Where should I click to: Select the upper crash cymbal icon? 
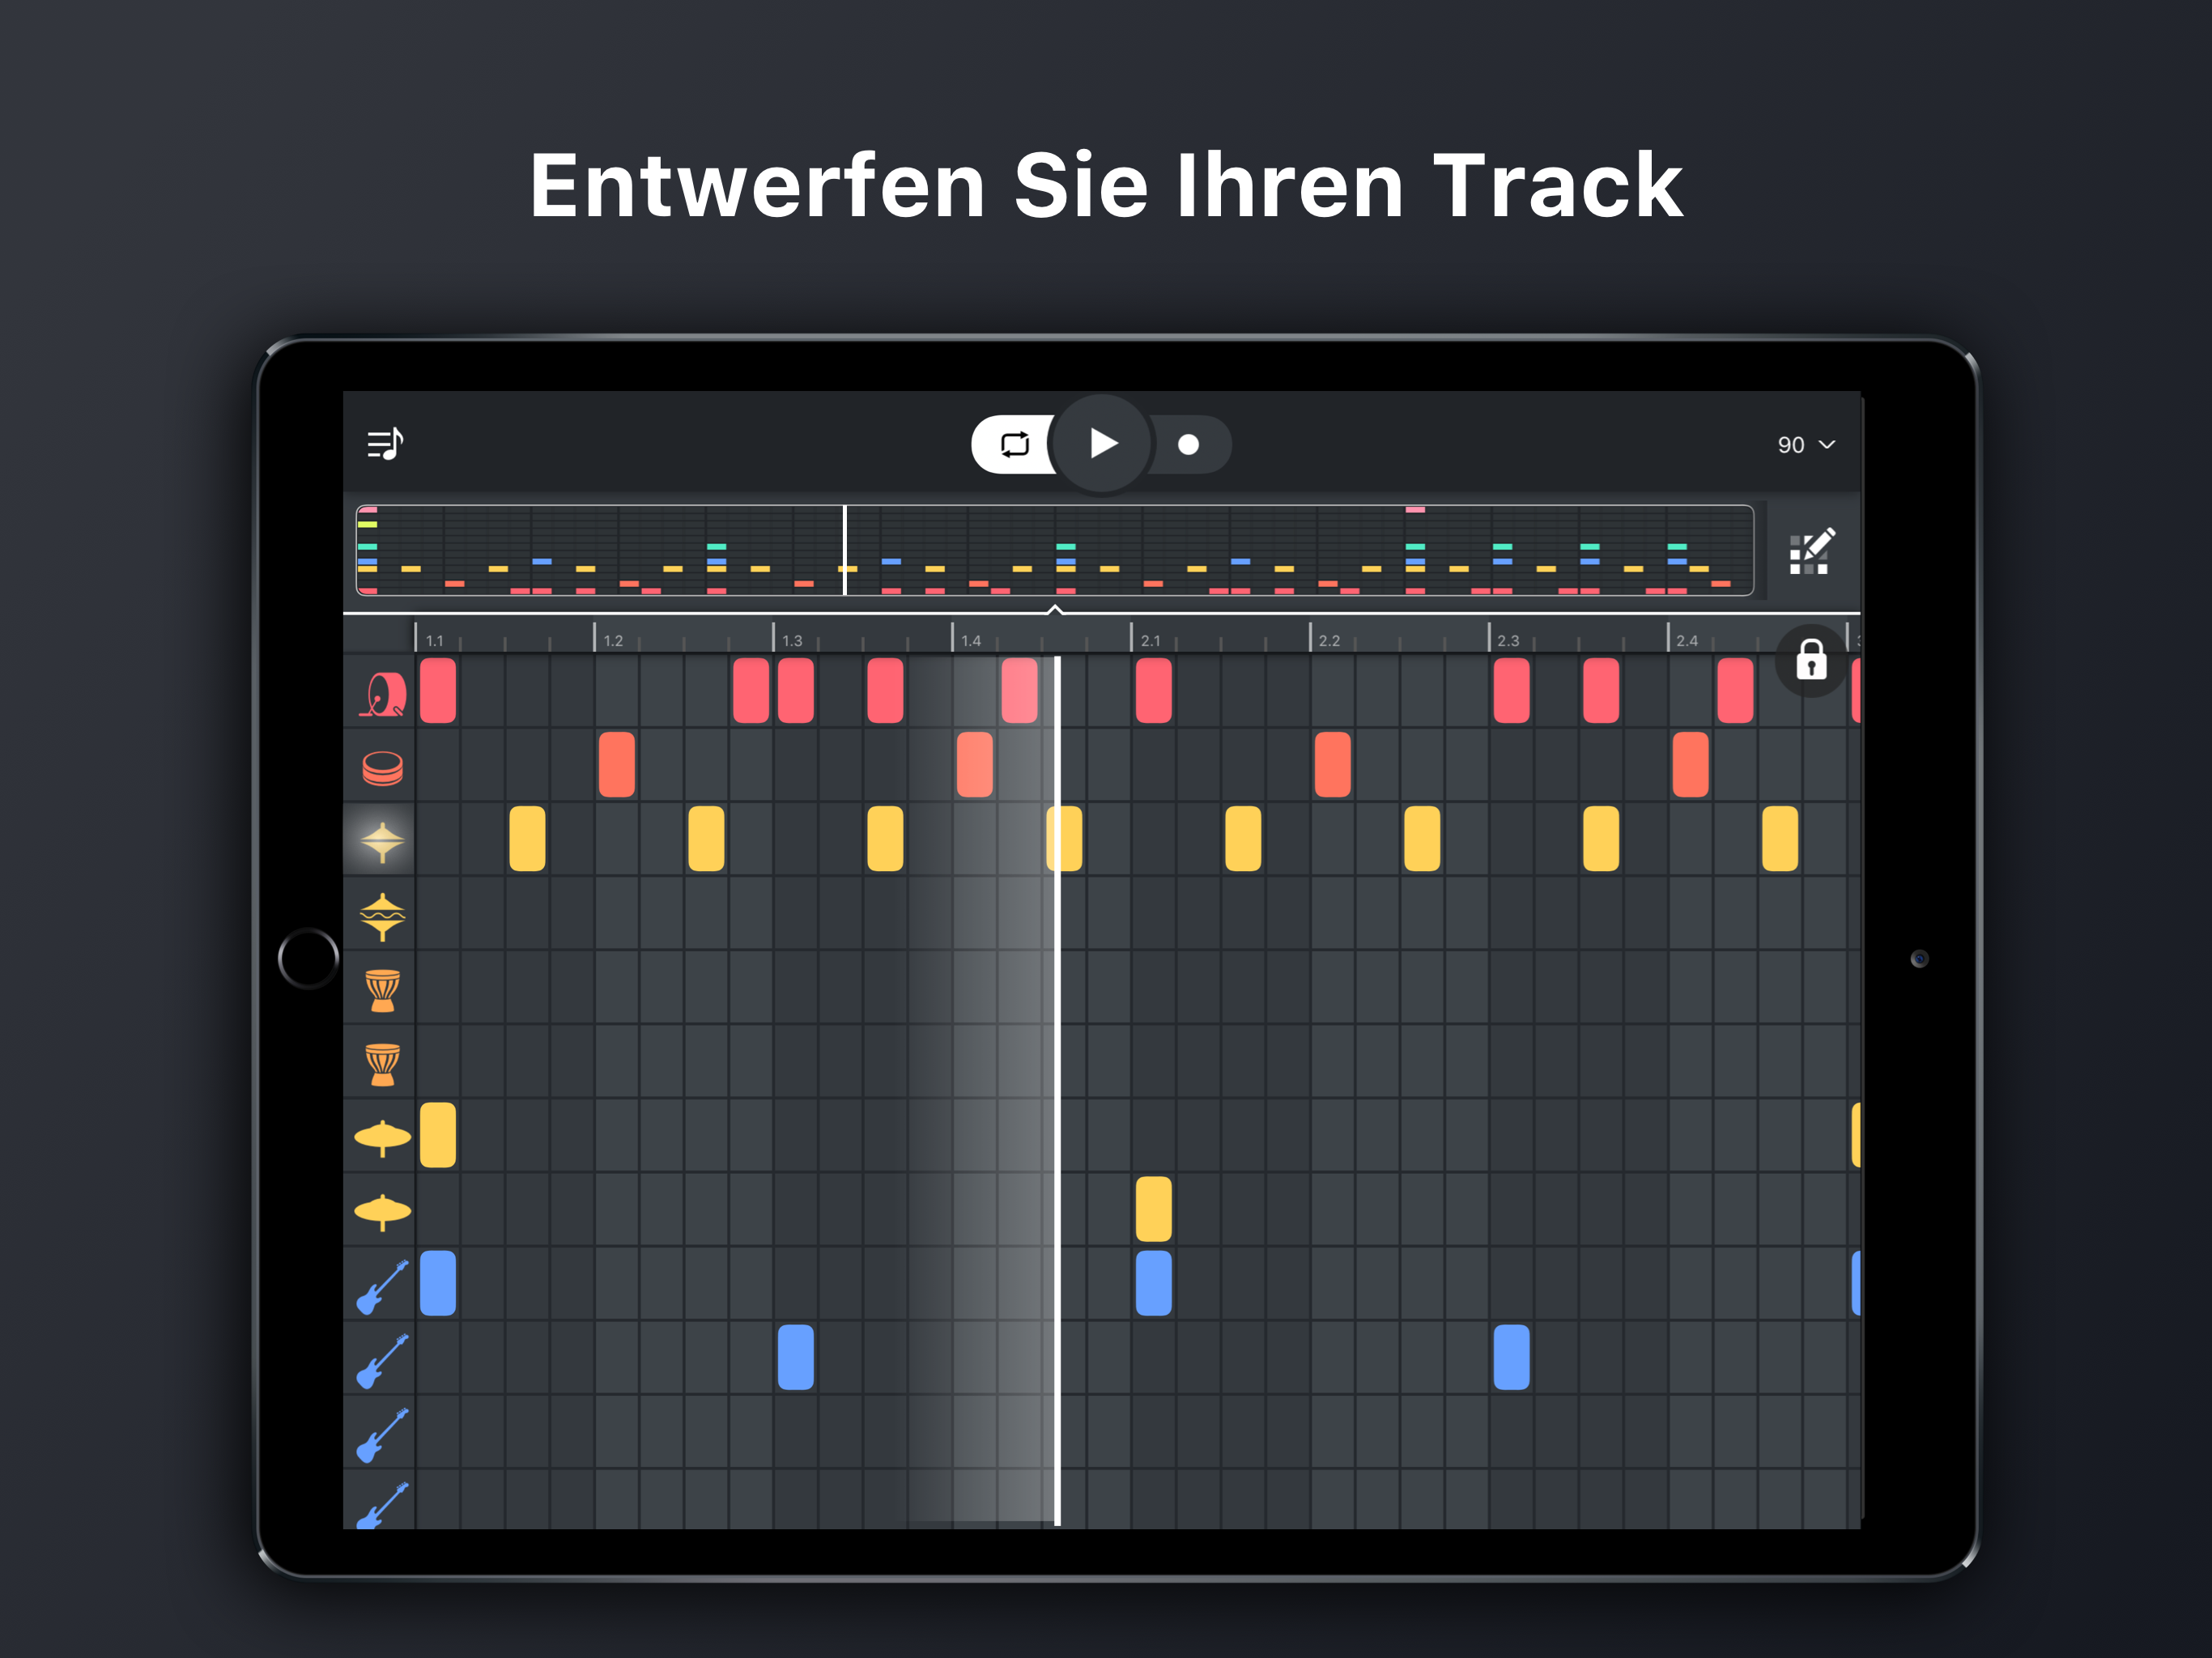tap(382, 1137)
